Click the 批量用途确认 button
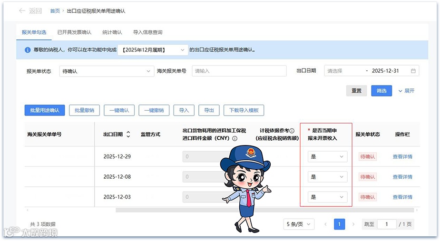Screen dimensions: 440x241 pyautogui.click(x=45, y=110)
